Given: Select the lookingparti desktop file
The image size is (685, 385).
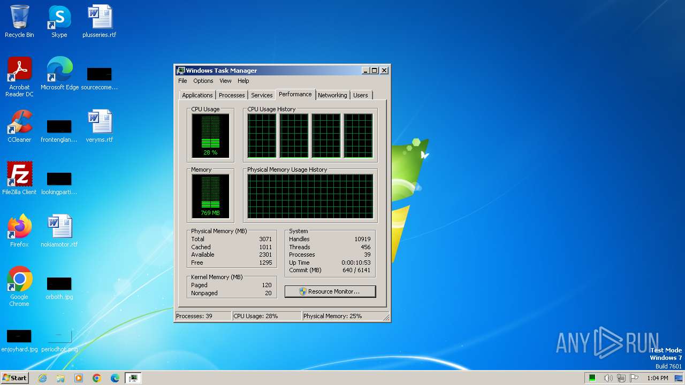Looking at the screenshot, I should pyautogui.click(x=59, y=183).
